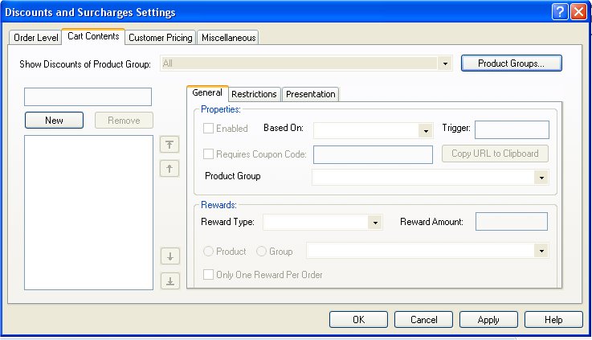Open the Based On dropdown

pyautogui.click(x=426, y=131)
